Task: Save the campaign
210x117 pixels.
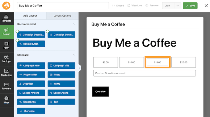Action: click(x=190, y=6)
